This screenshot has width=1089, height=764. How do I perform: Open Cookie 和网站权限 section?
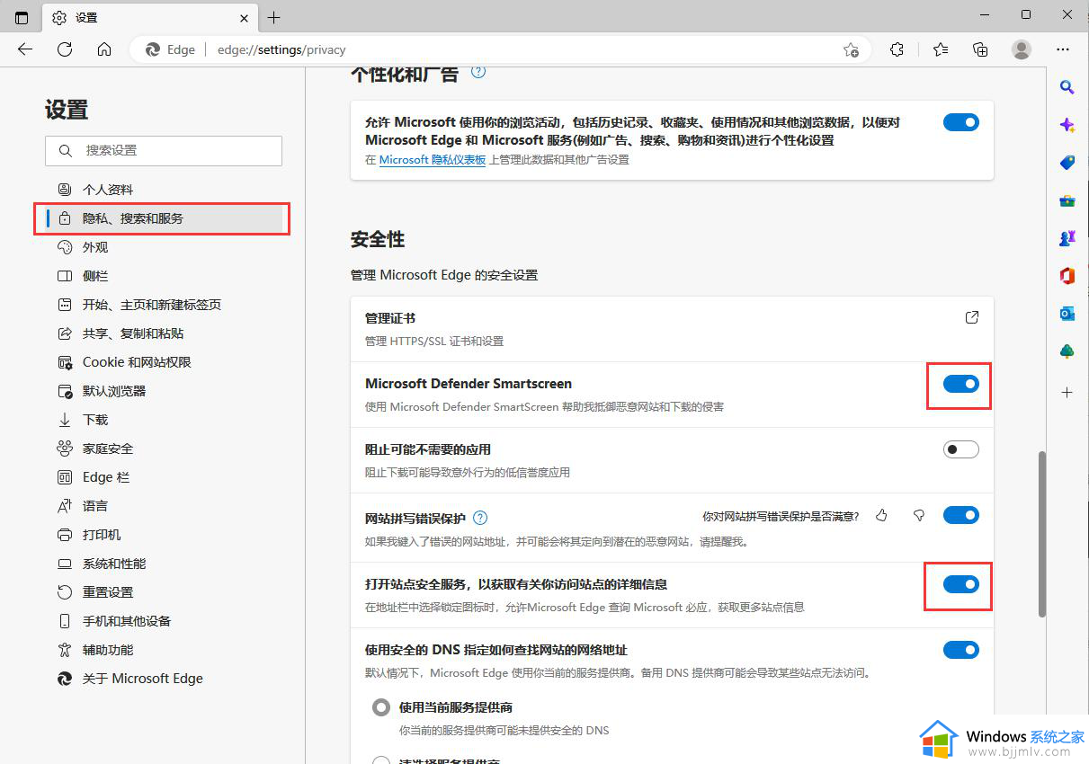[x=164, y=362]
